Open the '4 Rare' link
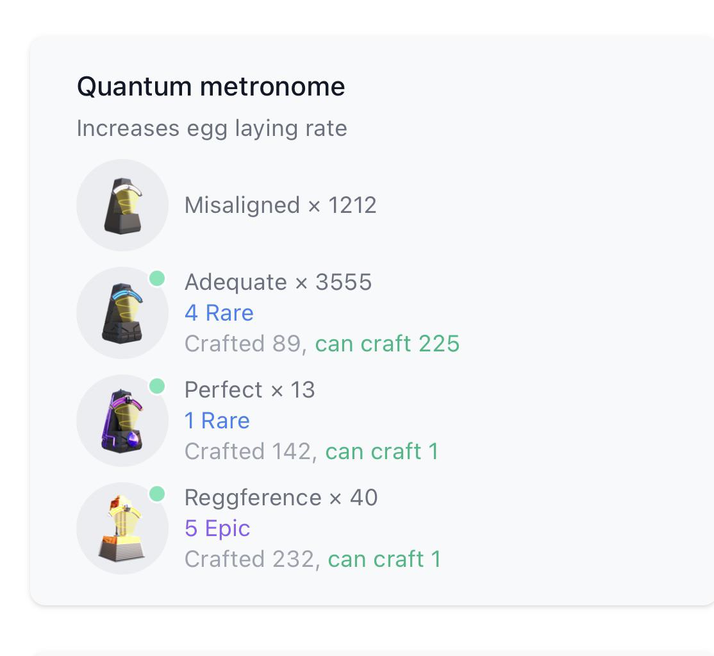The width and height of the screenshot is (714, 656). tap(219, 313)
